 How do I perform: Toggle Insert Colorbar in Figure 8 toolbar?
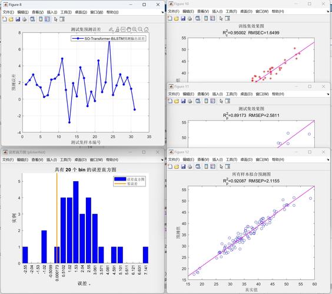coord(41,19)
